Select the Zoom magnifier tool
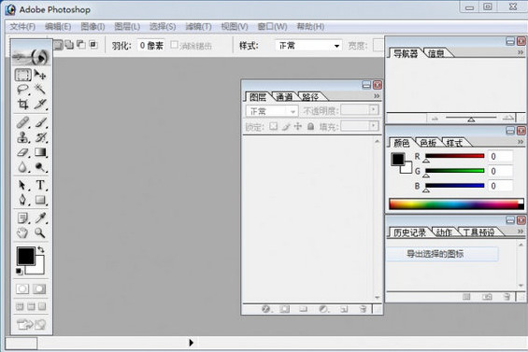The image size is (528, 352). [x=40, y=232]
